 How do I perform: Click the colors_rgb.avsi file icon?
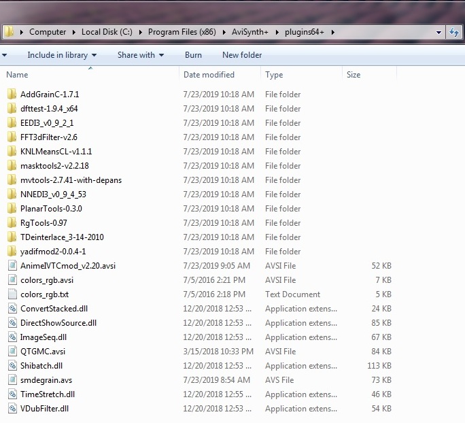click(x=12, y=280)
